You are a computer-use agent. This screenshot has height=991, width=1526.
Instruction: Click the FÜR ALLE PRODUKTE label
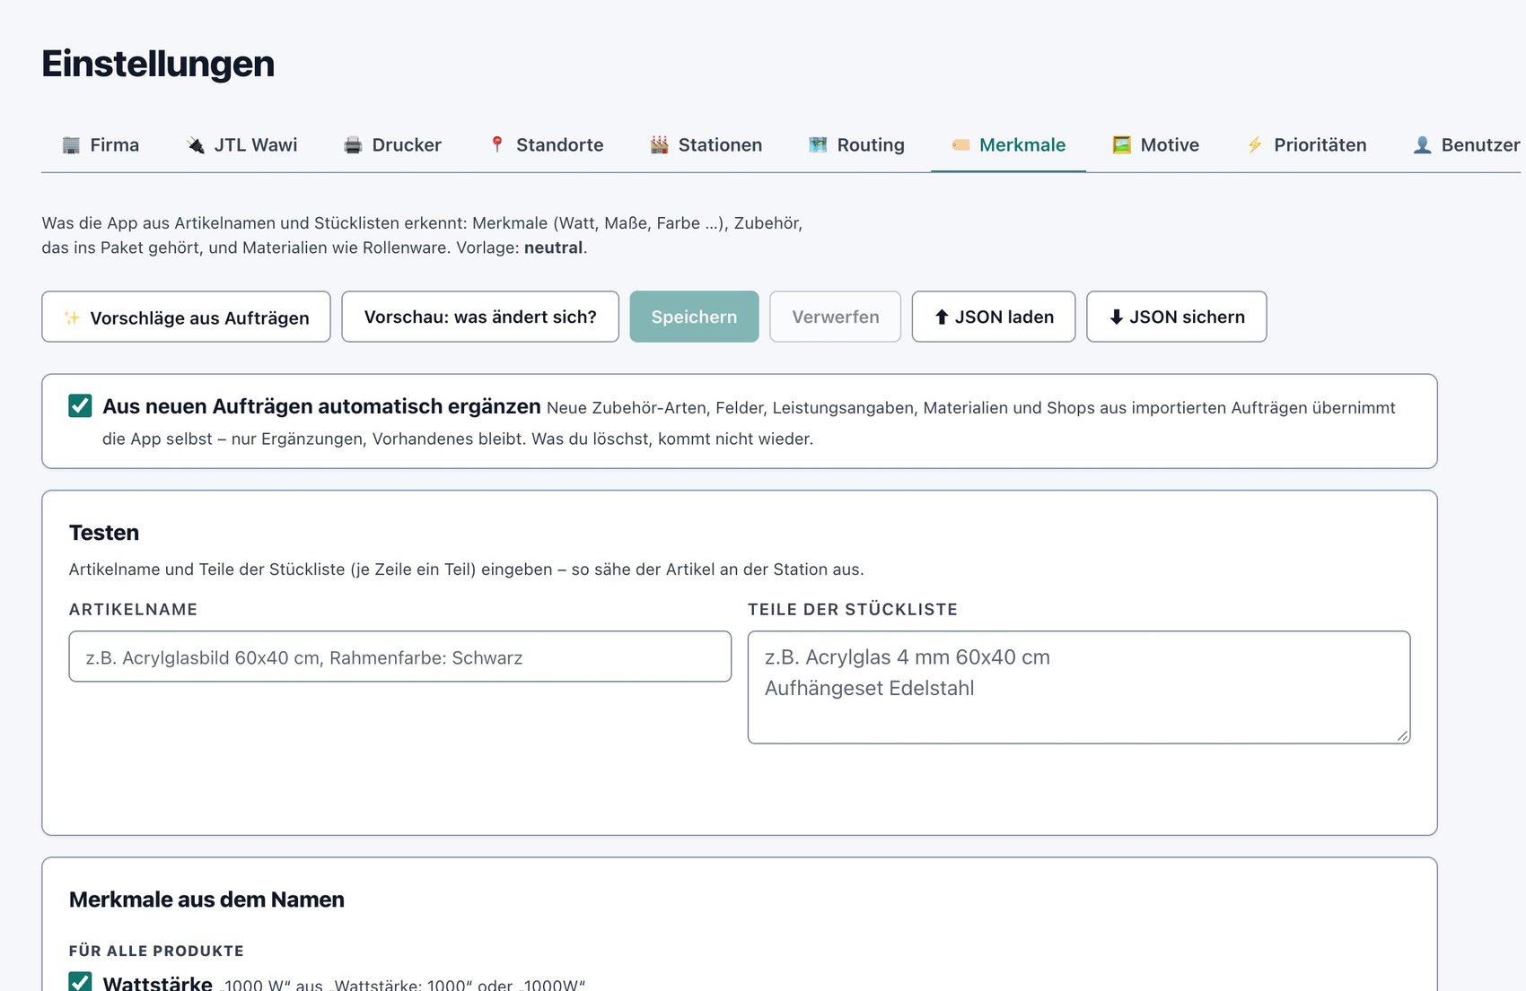[x=156, y=951]
